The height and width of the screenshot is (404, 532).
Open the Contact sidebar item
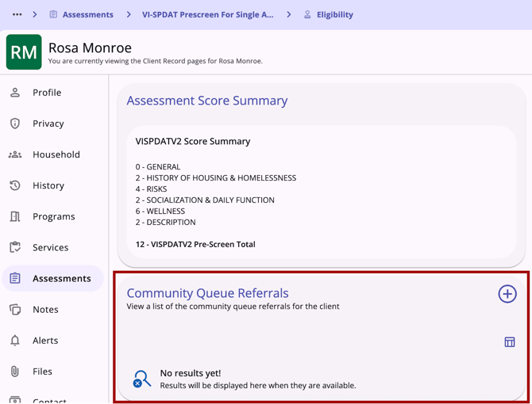[49, 399]
